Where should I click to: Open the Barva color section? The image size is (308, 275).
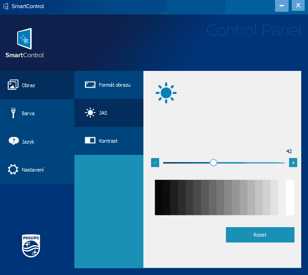(37, 113)
